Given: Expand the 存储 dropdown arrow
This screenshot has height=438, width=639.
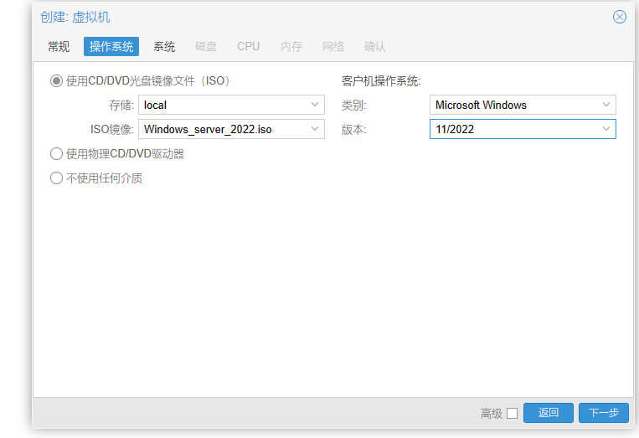Looking at the screenshot, I should pyautogui.click(x=315, y=105).
